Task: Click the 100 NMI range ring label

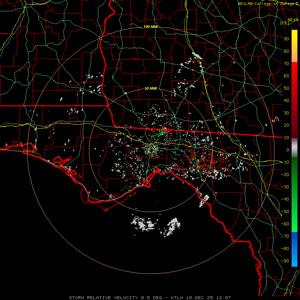Action: click(x=151, y=27)
